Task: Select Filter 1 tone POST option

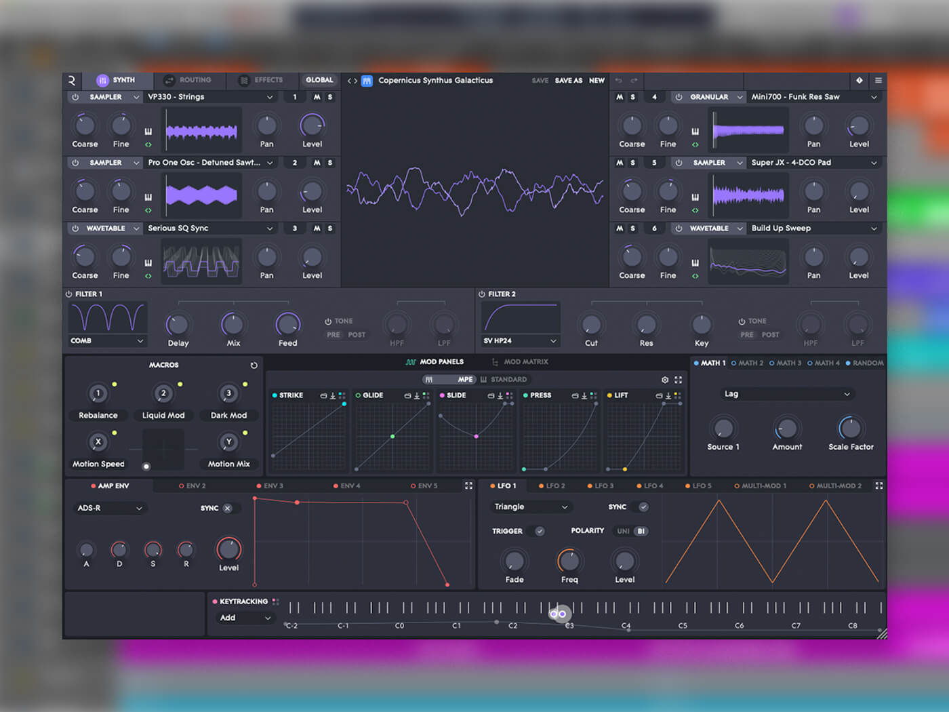Action: pos(357,335)
